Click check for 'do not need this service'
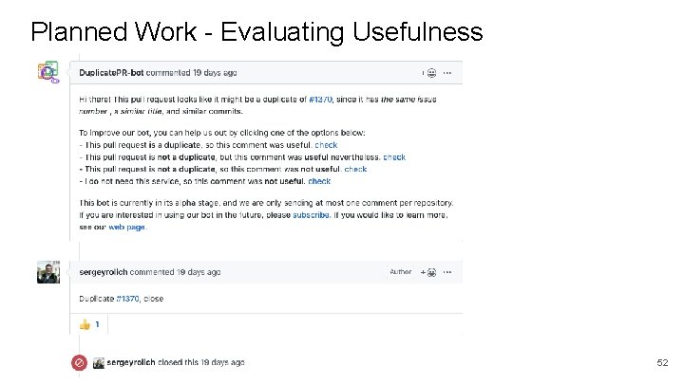 pos(319,181)
